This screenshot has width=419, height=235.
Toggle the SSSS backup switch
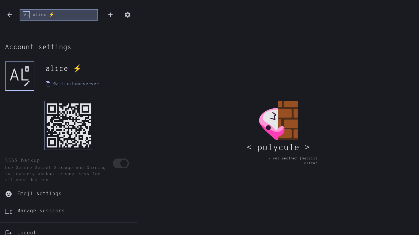[x=121, y=163]
